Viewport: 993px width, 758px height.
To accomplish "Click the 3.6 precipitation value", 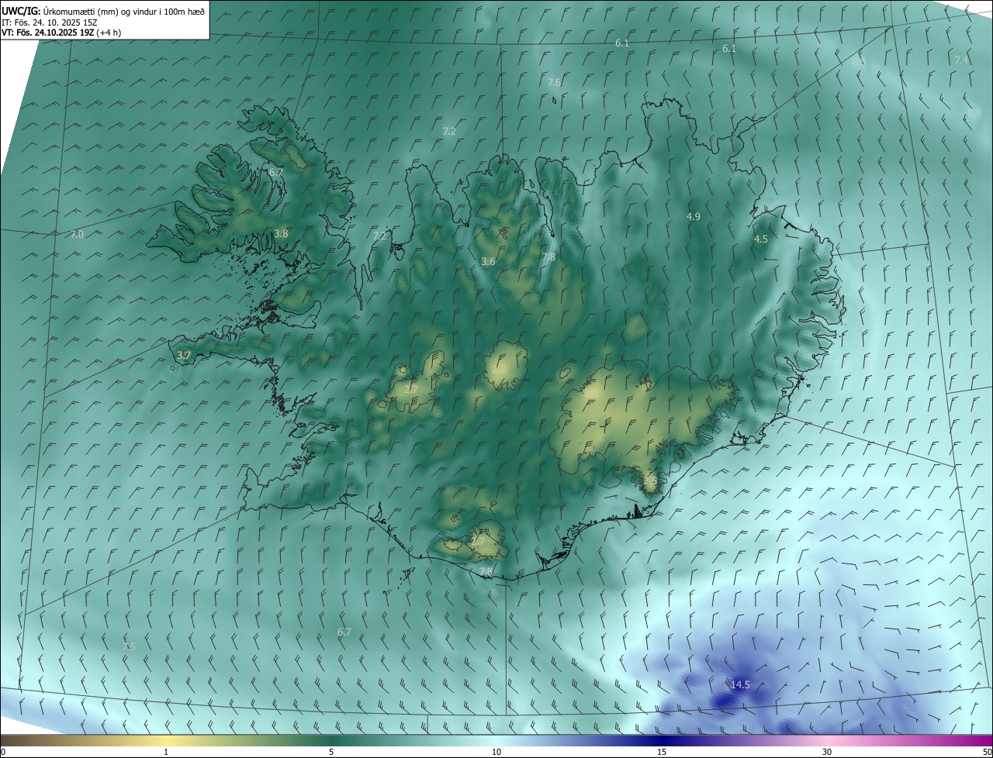I will (x=488, y=262).
